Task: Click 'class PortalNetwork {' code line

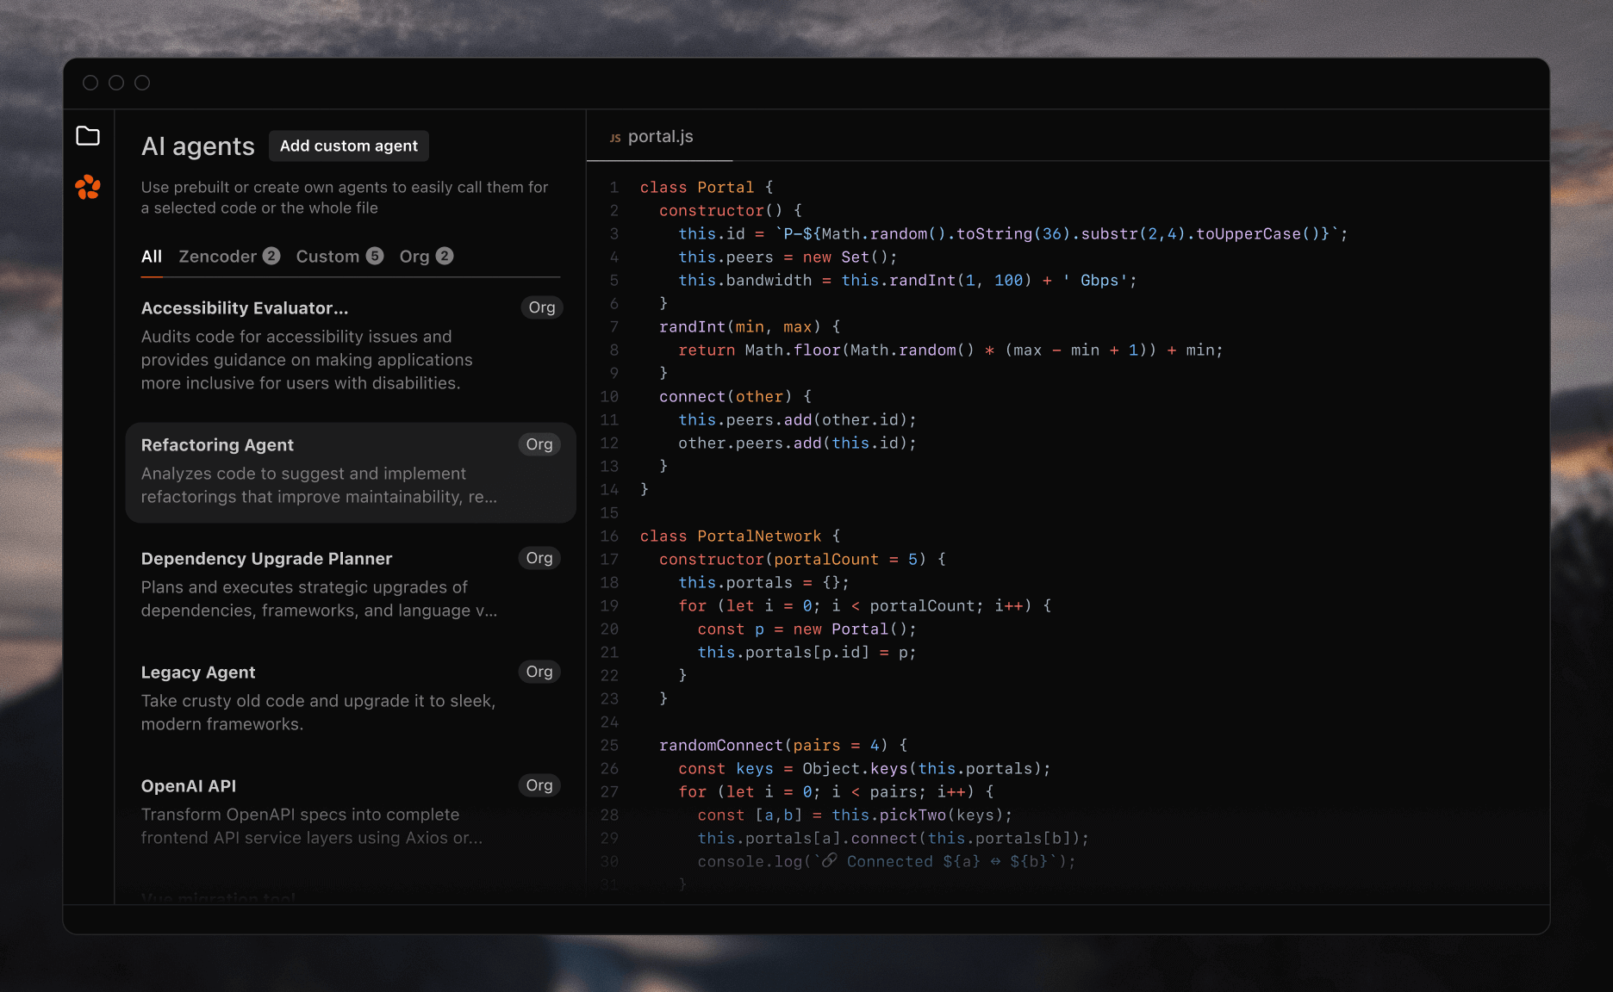Action: click(x=740, y=536)
